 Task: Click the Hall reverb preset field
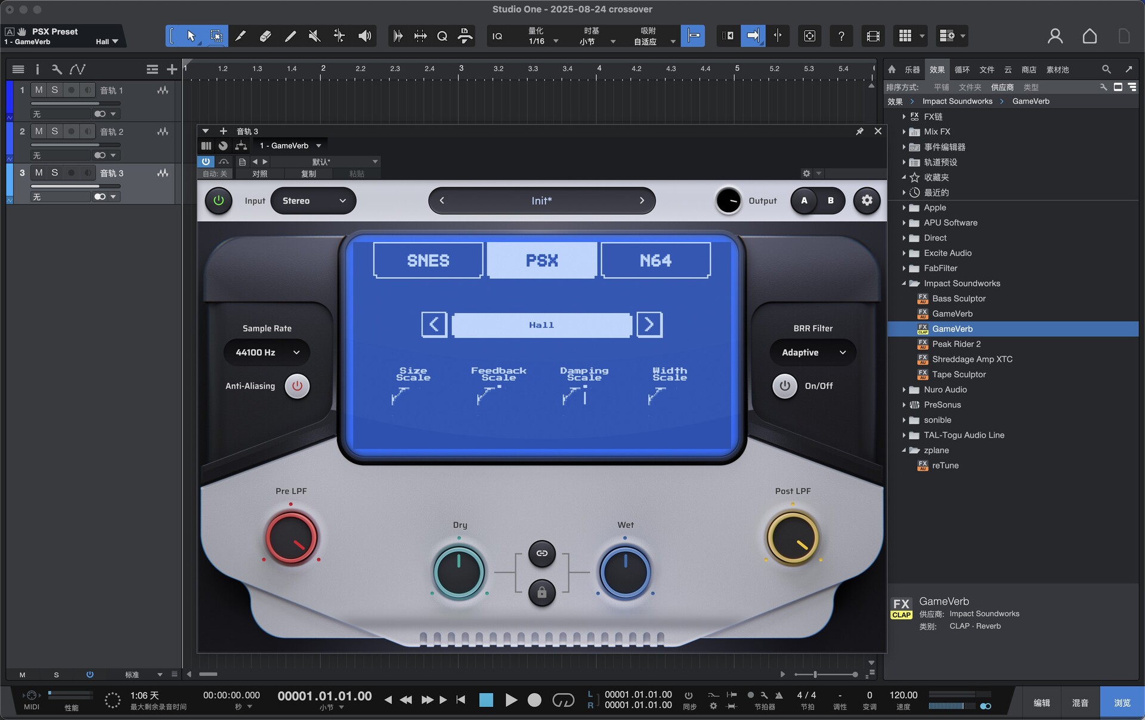tap(541, 325)
